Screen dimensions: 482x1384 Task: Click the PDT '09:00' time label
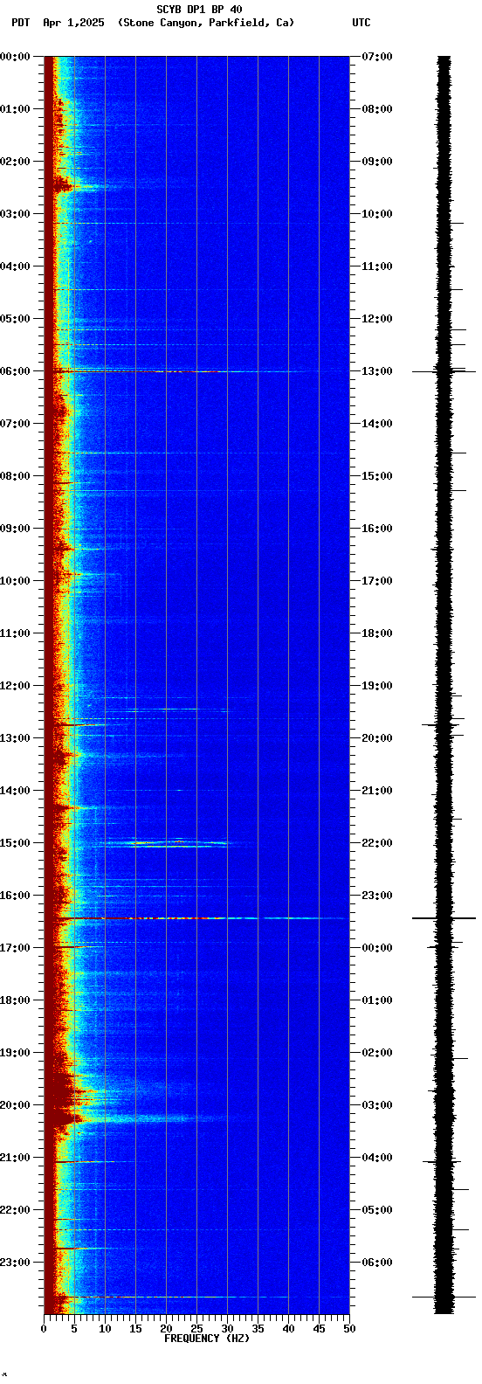[x=15, y=529]
